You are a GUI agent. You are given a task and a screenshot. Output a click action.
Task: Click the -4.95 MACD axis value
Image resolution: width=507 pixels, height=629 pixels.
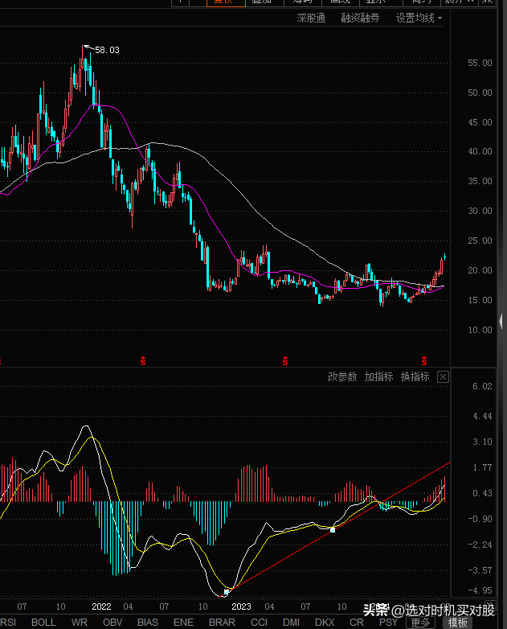480,590
